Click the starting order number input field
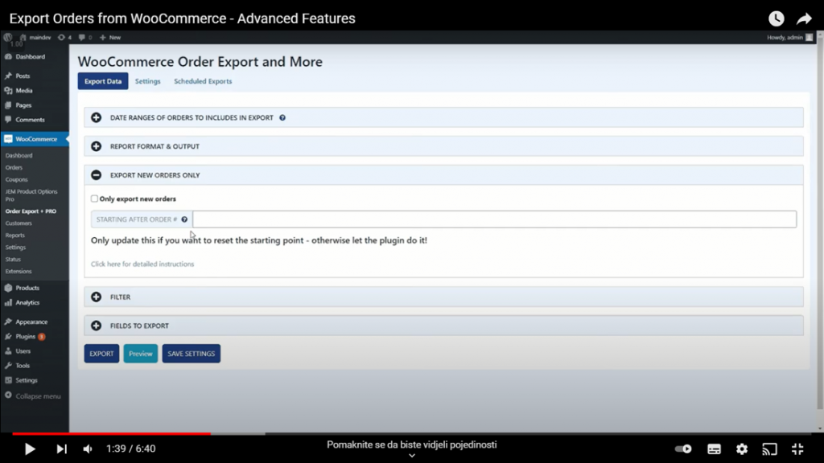The image size is (824, 463). click(495, 219)
